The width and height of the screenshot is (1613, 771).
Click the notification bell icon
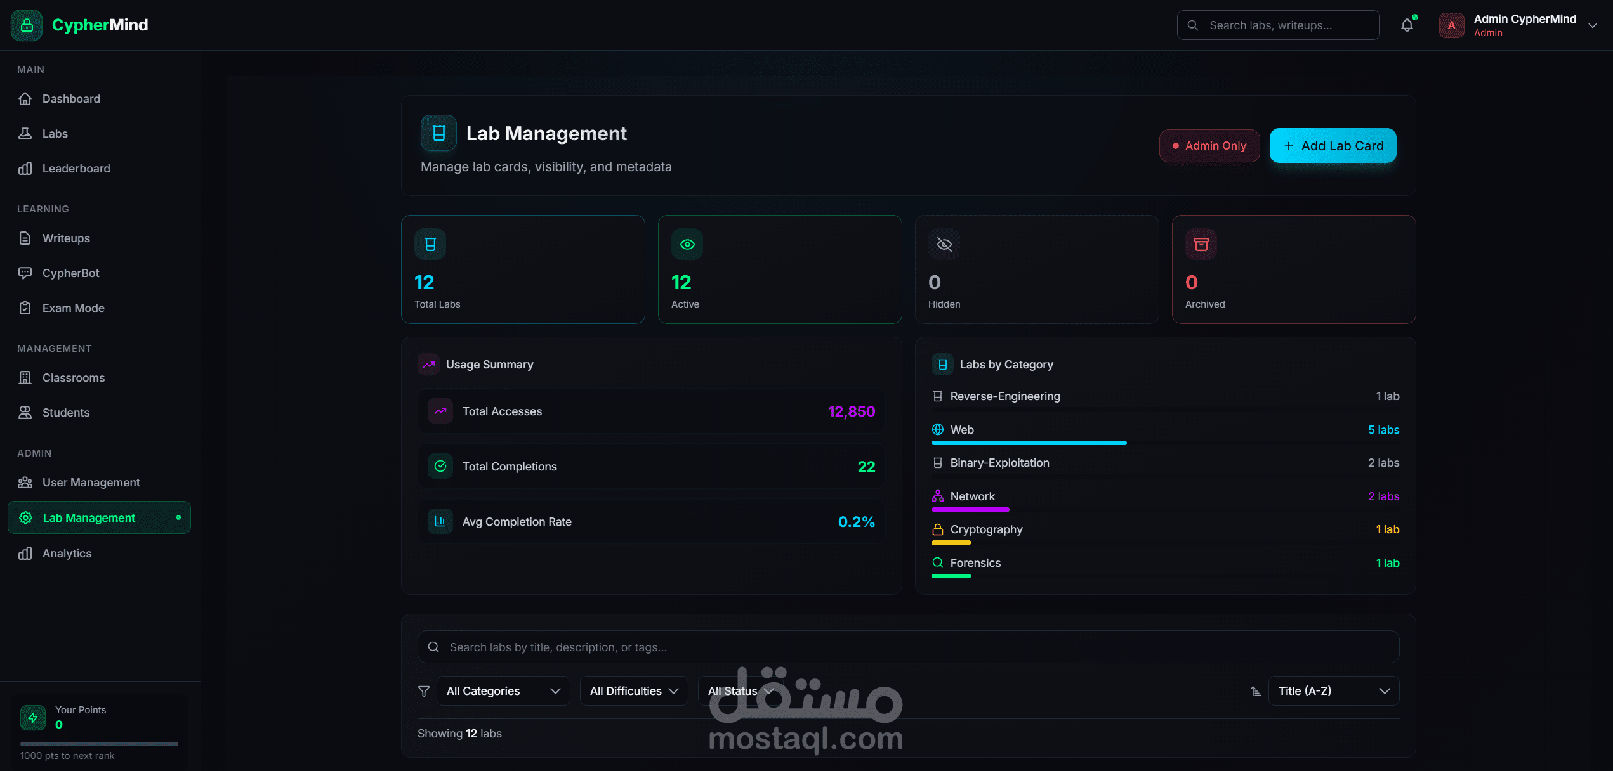[1407, 25]
